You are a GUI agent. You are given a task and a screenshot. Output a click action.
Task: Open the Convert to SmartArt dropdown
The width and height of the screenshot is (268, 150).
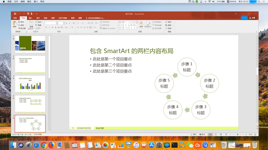point(108,28)
